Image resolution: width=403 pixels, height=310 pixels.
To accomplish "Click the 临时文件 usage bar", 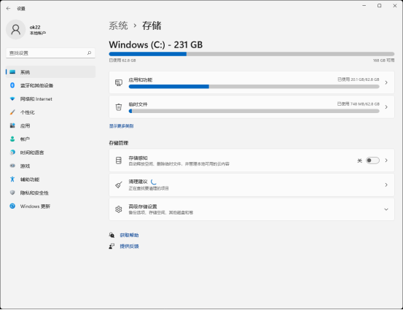I will pyautogui.click(x=254, y=111).
